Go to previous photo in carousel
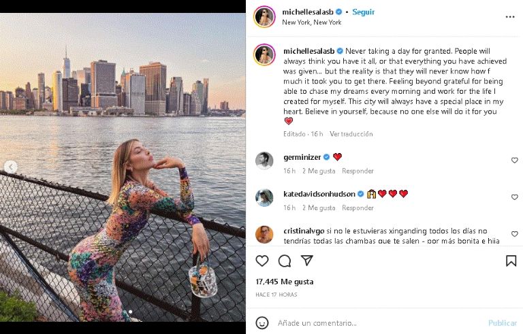 click(x=10, y=167)
